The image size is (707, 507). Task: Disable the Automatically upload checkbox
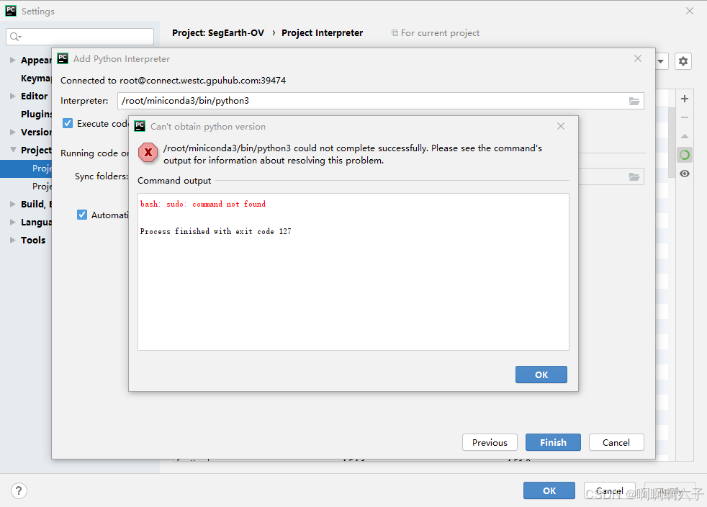click(x=81, y=214)
